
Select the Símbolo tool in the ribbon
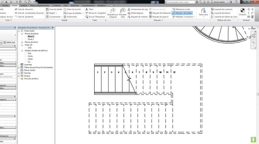click(242, 12)
